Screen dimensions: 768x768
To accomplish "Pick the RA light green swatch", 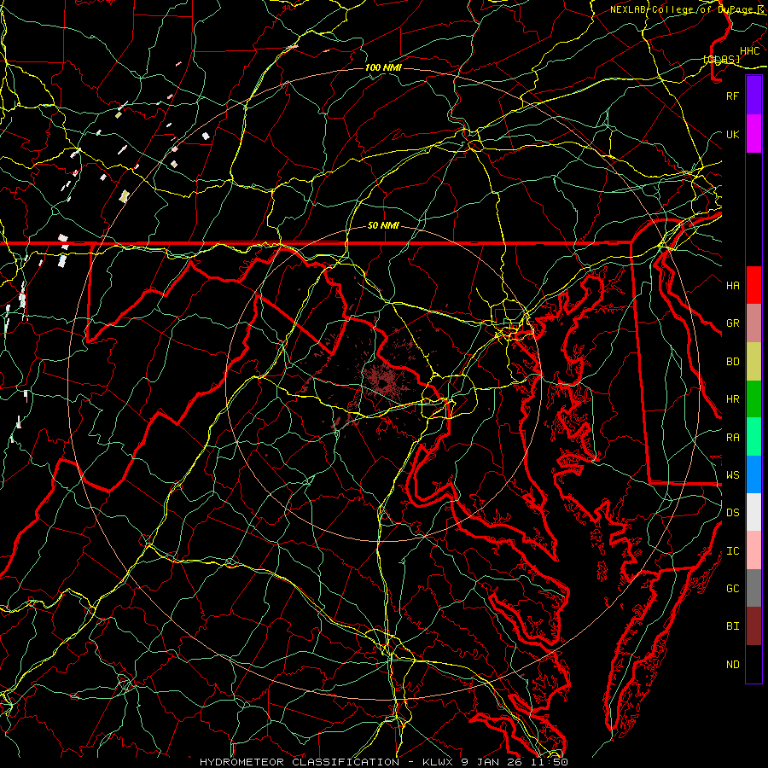I will click(x=753, y=436).
